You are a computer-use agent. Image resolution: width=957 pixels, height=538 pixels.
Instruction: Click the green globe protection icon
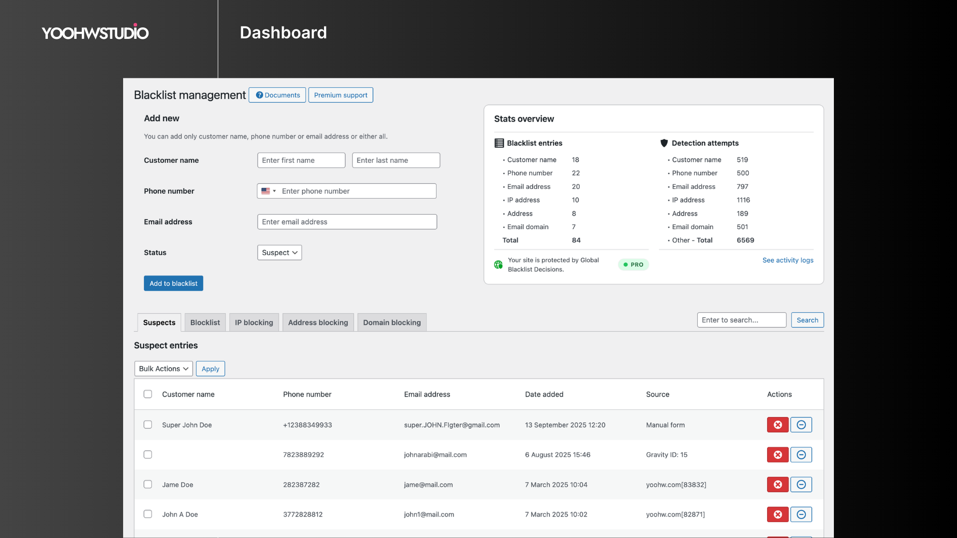pos(498,265)
